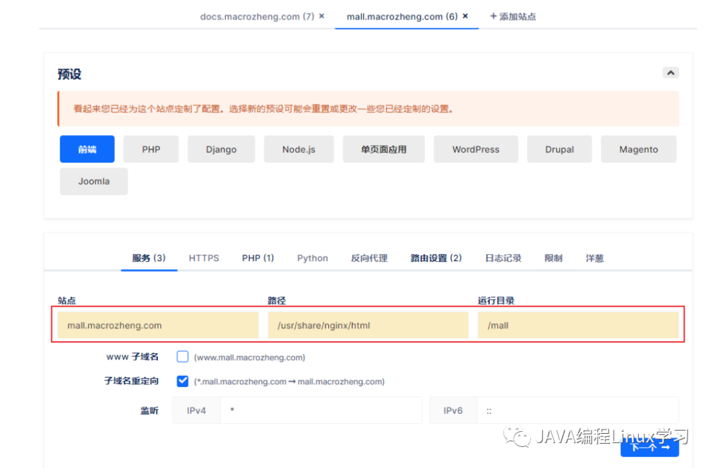The width and height of the screenshot is (713, 468).
Task: Pick the Node.js preset
Action: (299, 149)
